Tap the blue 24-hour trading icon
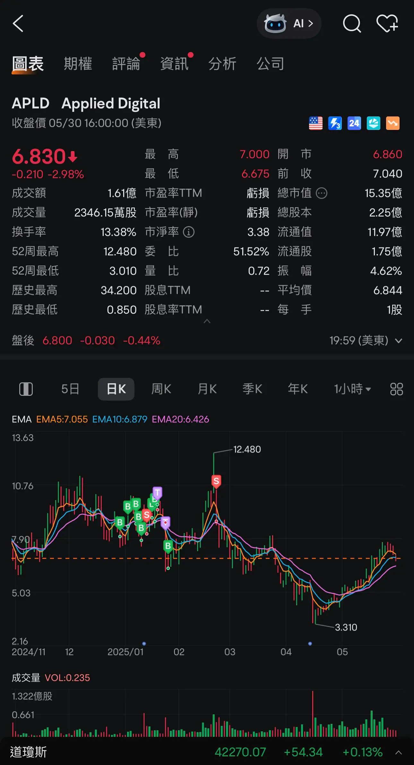This screenshot has width=414, height=765. 354,123
